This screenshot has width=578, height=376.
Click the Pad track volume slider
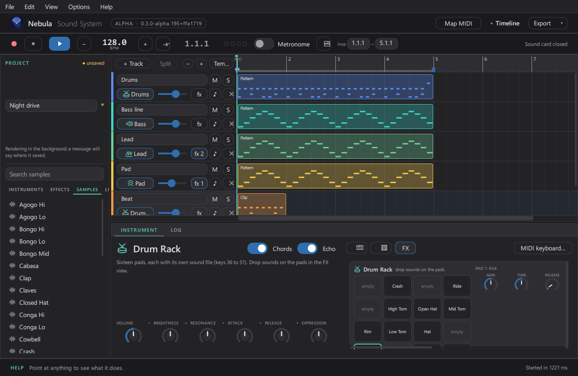pos(172,183)
